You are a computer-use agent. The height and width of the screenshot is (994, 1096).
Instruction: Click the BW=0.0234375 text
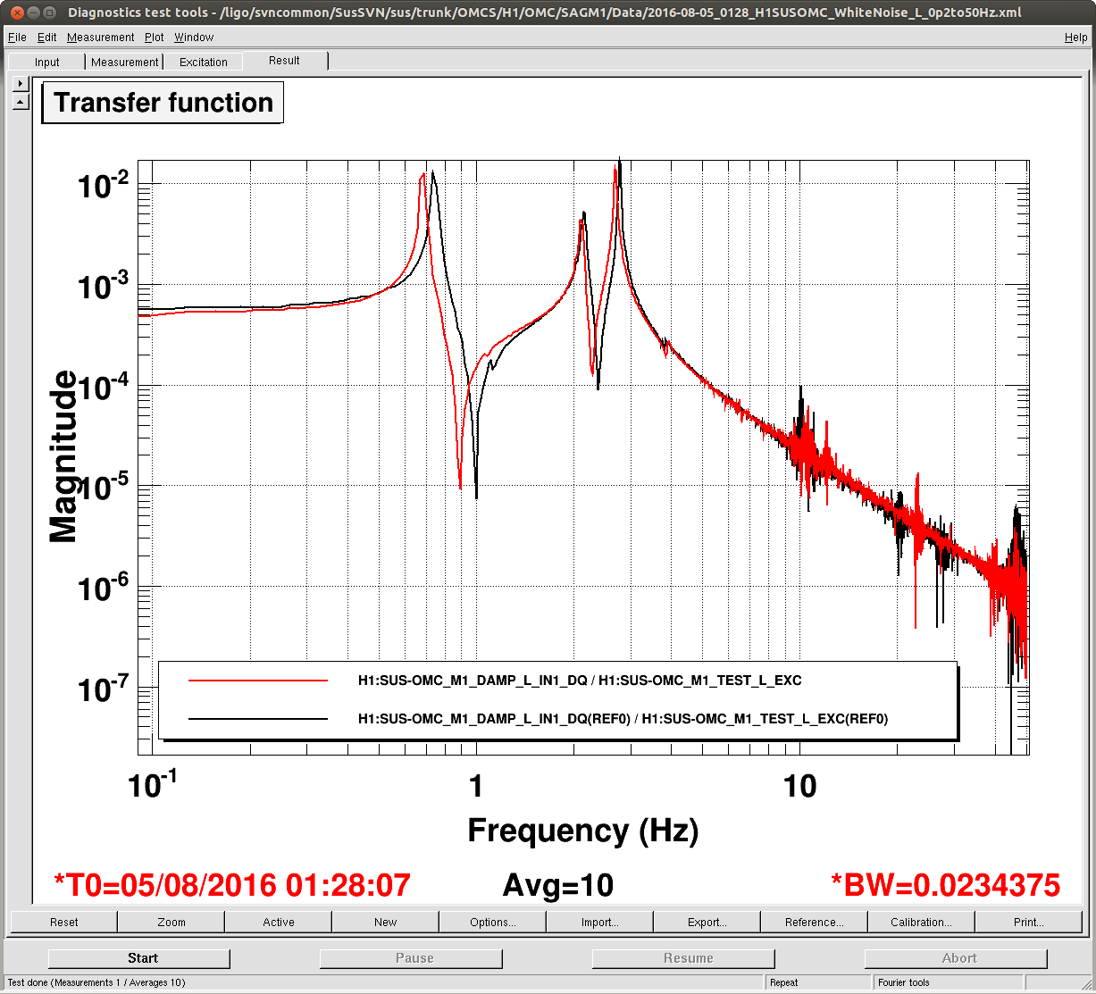pyautogui.click(x=945, y=885)
